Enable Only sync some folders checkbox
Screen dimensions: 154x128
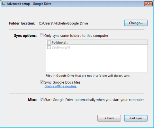pos(41,35)
